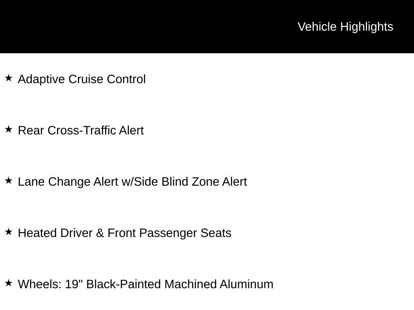The height and width of the screenshot is (310, 414).
Task: Click the star beside Rear Cross-Traffic Alert
Action: [9, 130]
